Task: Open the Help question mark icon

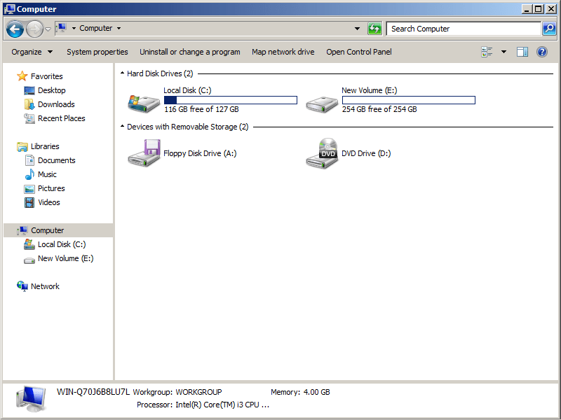Action: (x=542, y=52)
